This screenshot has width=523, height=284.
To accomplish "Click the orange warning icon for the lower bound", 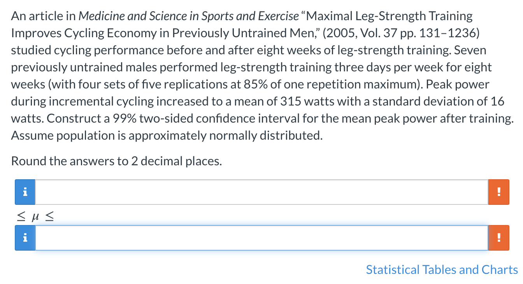I will tap(498, 192).
